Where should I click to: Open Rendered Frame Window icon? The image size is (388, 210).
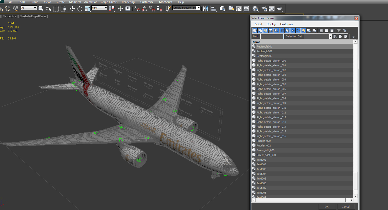pyautogui.click(x=272, y=9)
